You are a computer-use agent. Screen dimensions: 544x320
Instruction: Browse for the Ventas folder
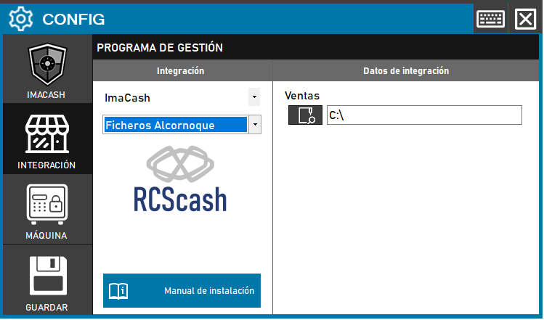click(x=305, y=115)
